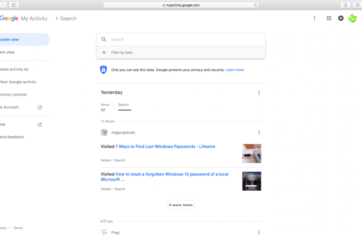Image resolution: width=362 pixels, height=237 pixels.
Task: Click the Plagi search favicon
Action: click(104, 232)
